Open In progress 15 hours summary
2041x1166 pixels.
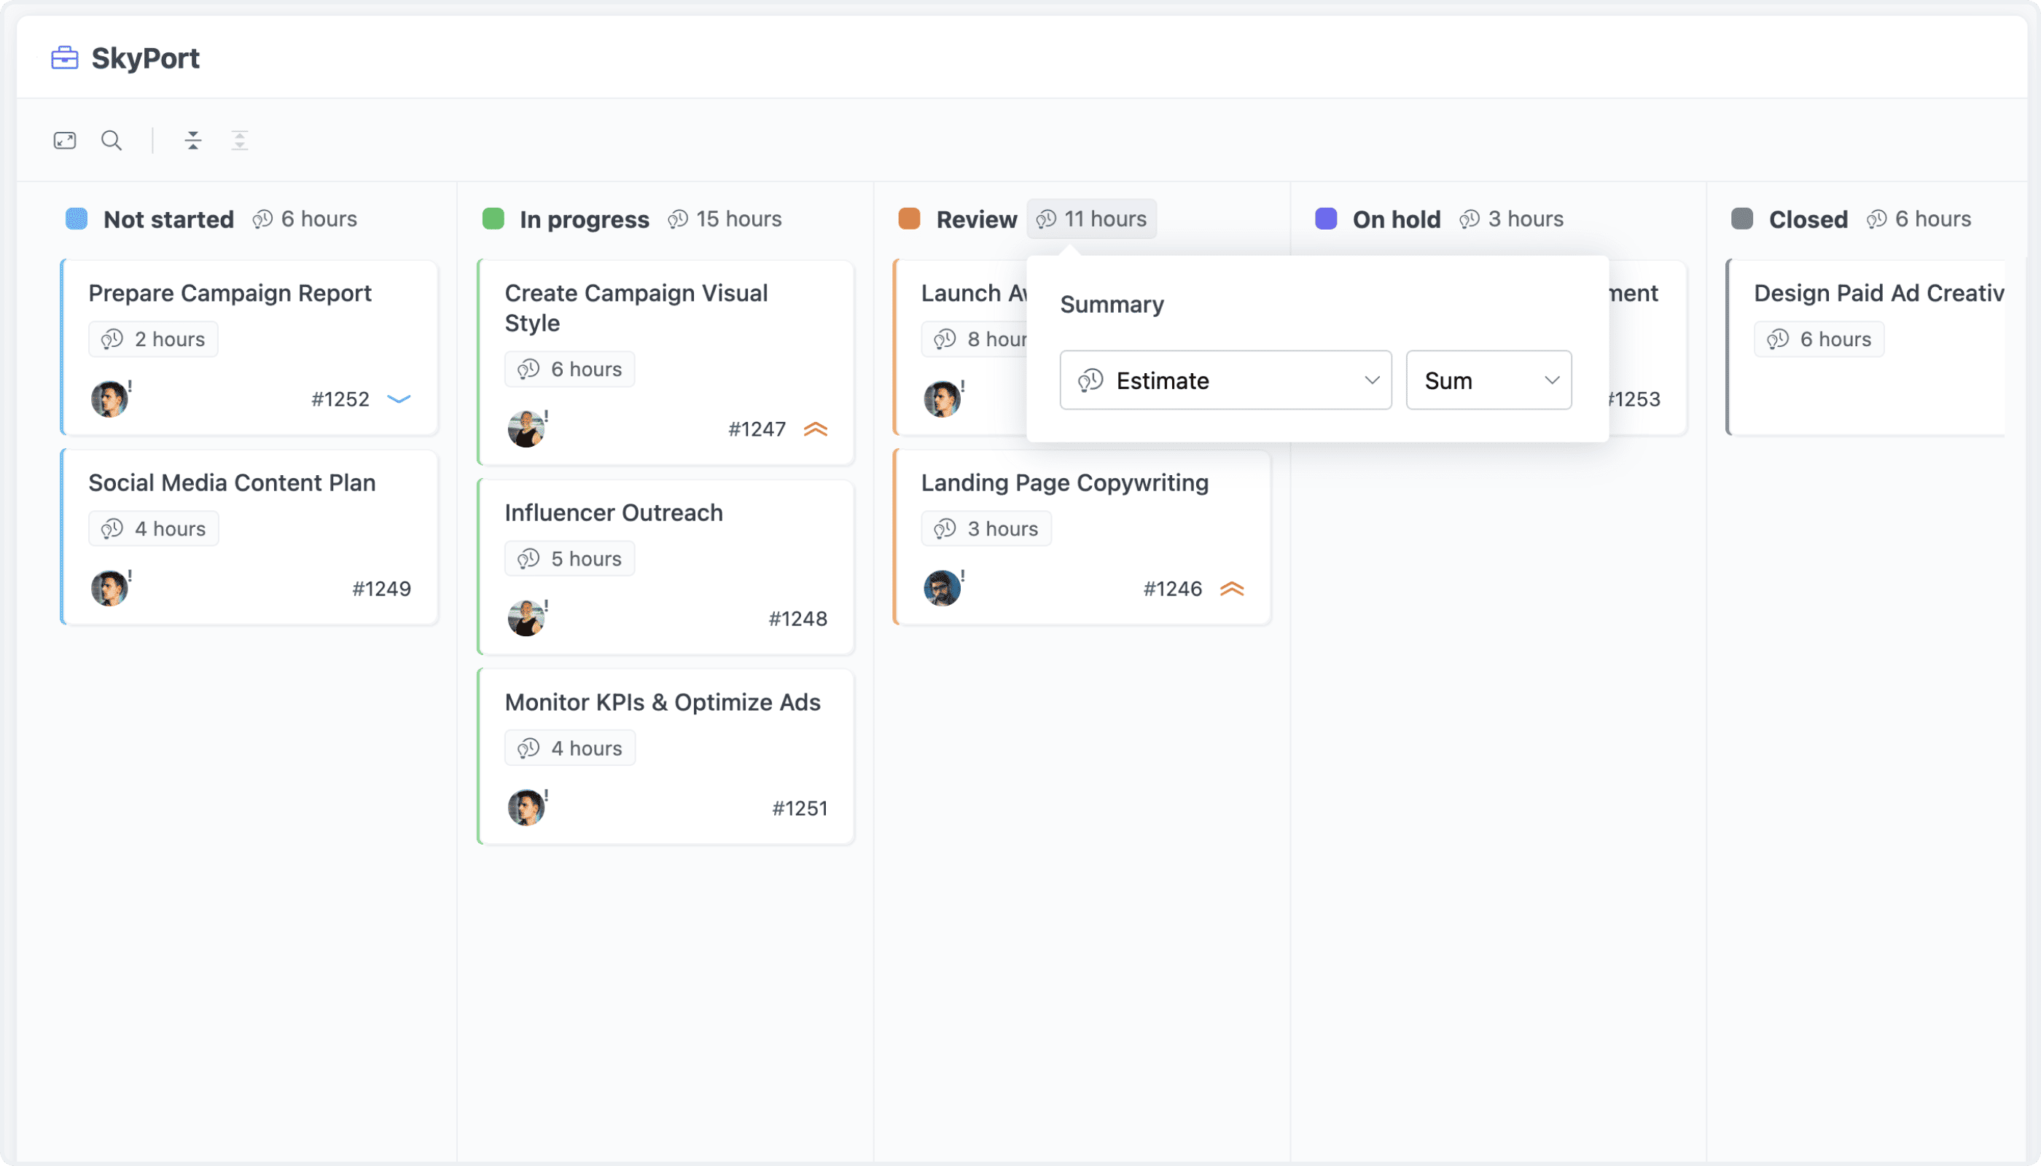tap(725, 219)
